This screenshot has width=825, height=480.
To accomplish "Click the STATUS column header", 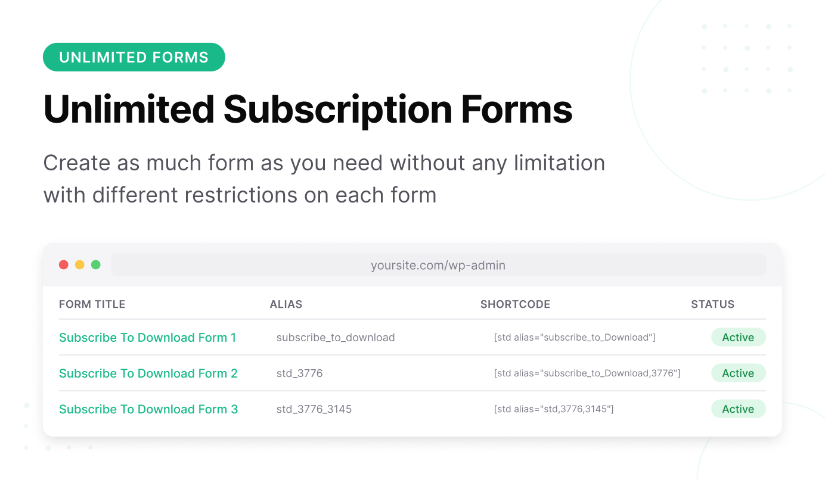I will point(713,304).
